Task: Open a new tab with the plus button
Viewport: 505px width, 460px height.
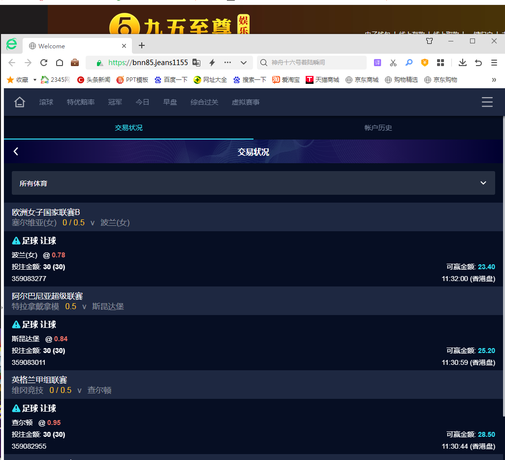Action: pyautogui.click(x=142, y=45)
